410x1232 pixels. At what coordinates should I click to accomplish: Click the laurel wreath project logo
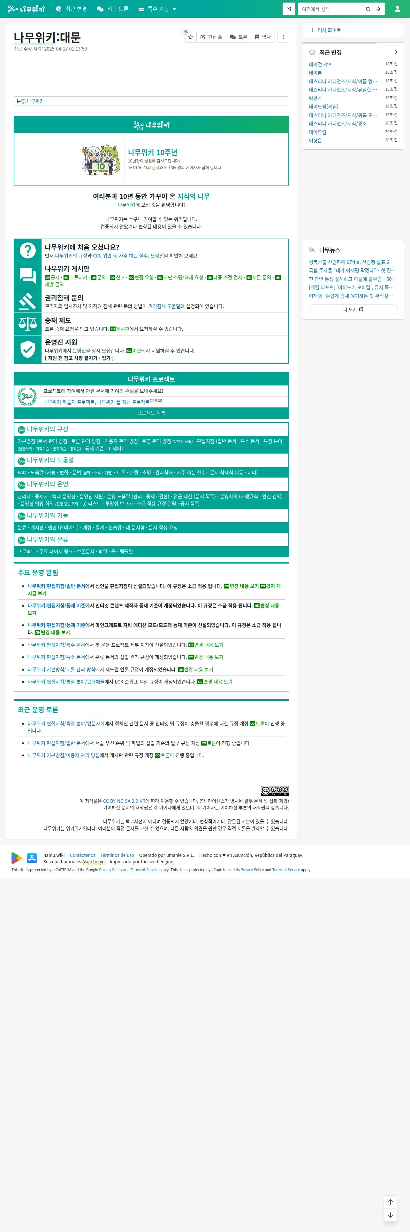coord(27,397)
